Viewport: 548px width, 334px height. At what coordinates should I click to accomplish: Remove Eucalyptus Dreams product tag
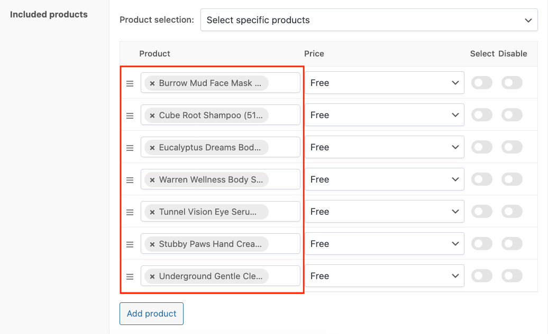(x=152, y=148)
